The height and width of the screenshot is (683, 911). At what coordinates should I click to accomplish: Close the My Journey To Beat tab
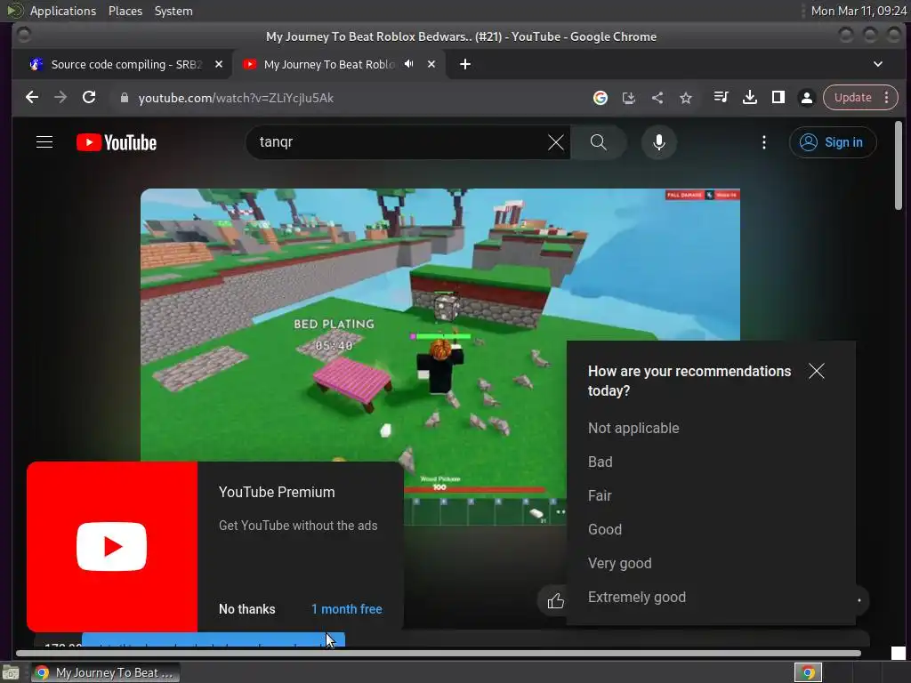point(431,64)
